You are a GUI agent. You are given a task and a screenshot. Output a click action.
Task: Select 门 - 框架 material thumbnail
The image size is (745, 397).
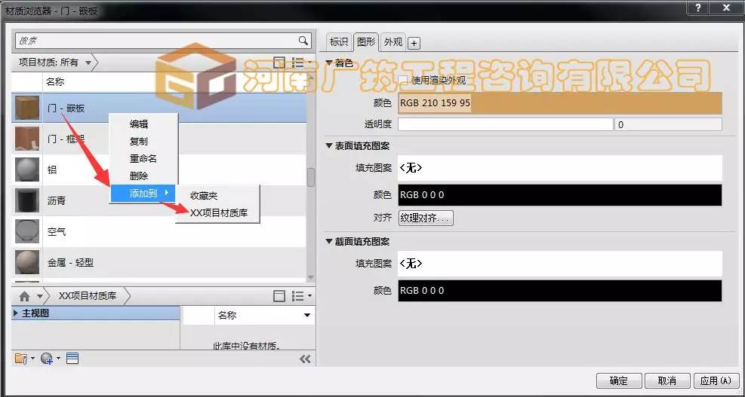(x=27, y=139)
